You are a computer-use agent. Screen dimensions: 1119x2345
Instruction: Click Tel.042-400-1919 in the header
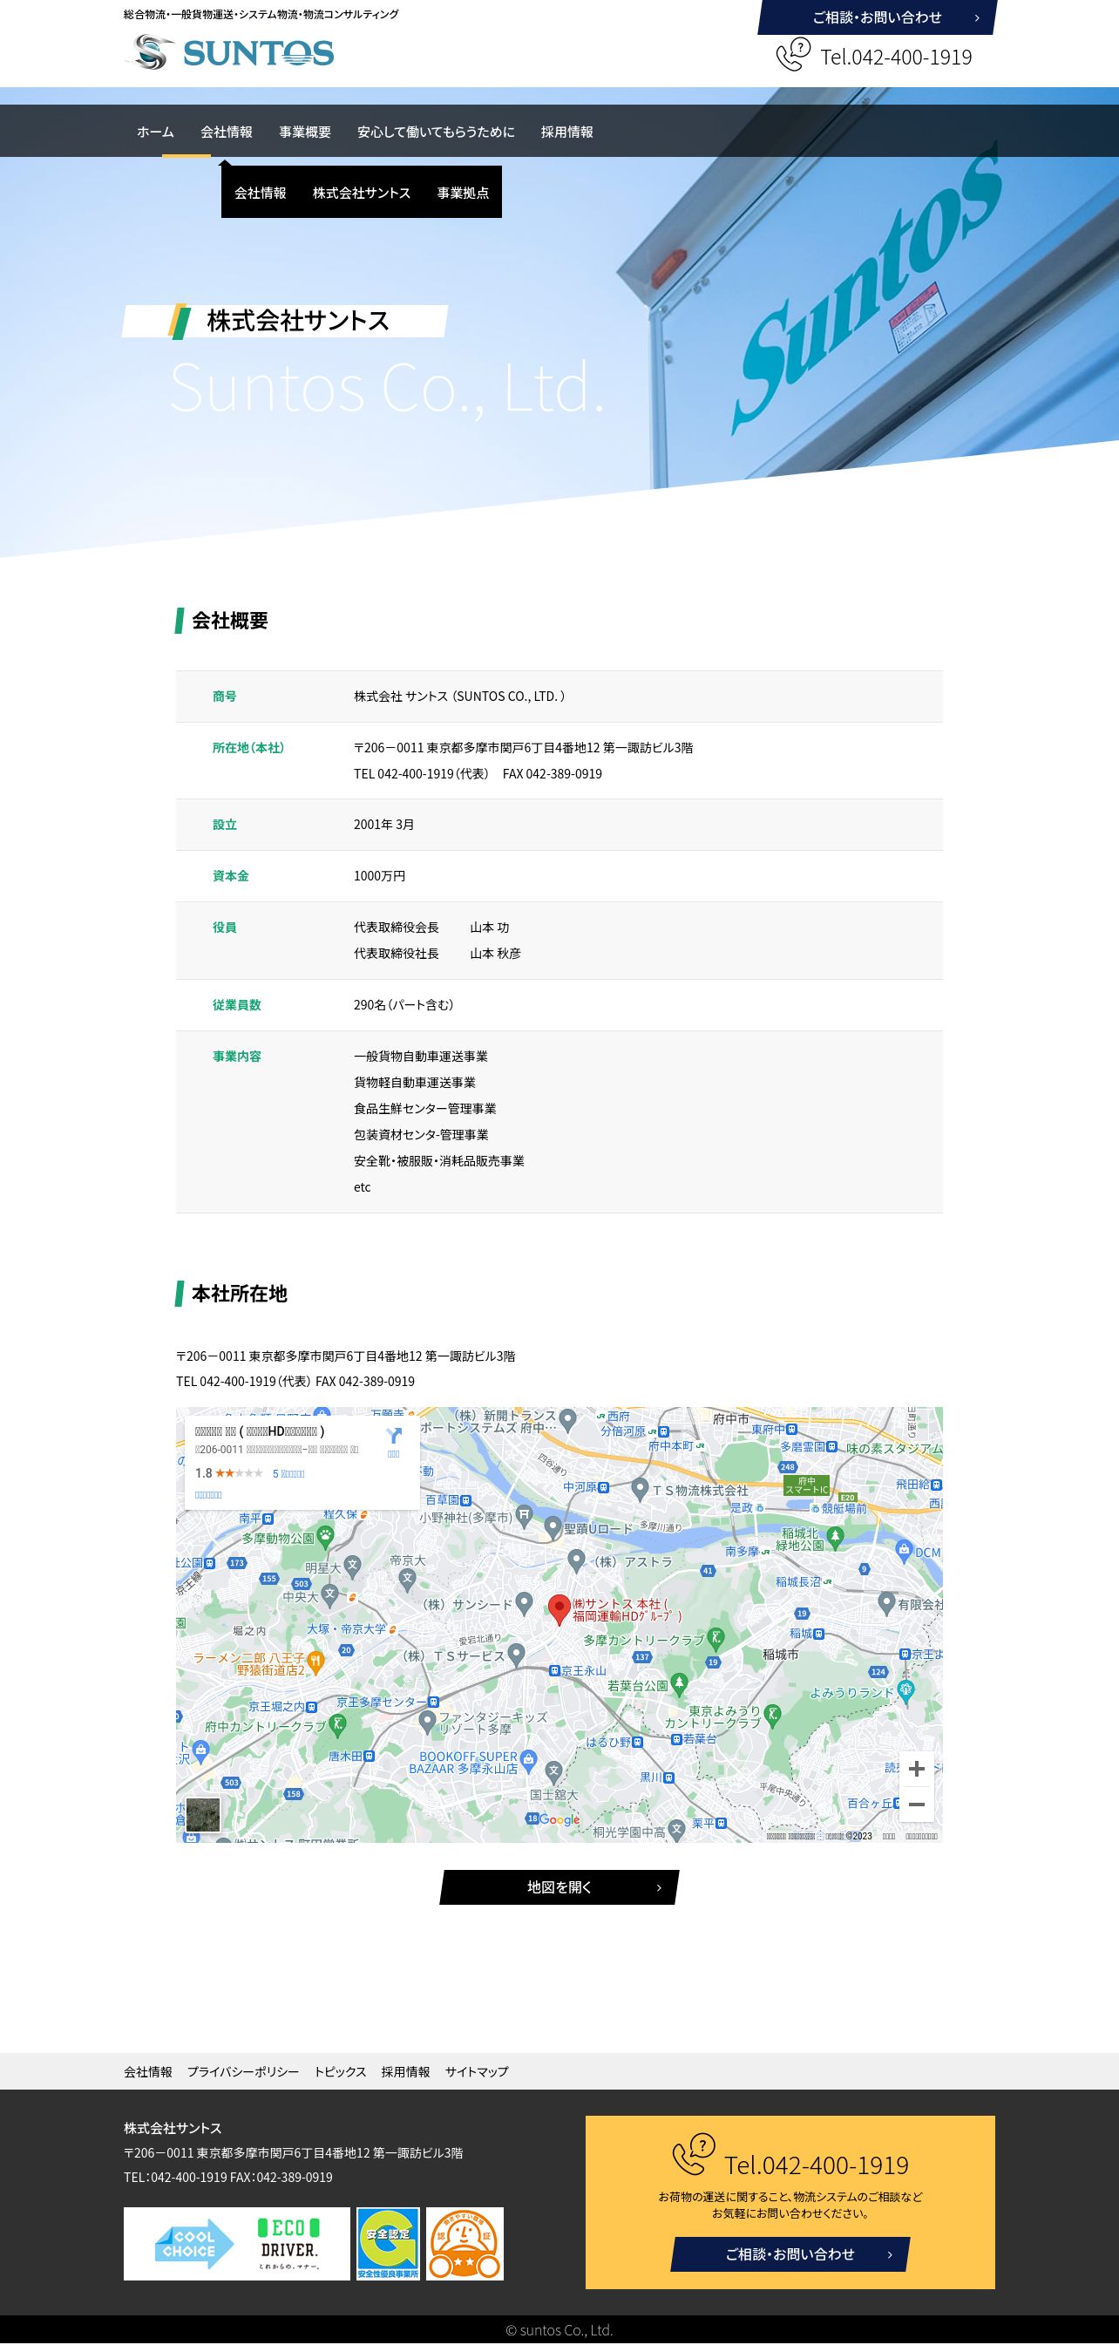[896, 57]
